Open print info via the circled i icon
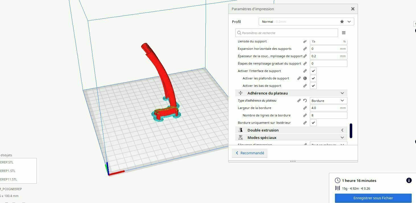The width and height of the screenshot is (416, 203). (x=409, y=181)
